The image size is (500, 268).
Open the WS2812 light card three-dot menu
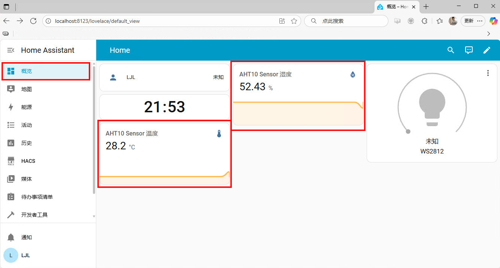[488, 73]
